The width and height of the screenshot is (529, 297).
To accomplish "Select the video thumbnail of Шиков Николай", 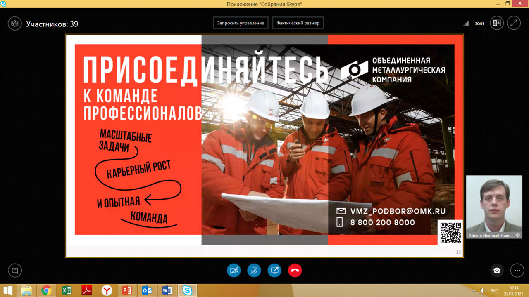I will point(494,207).
